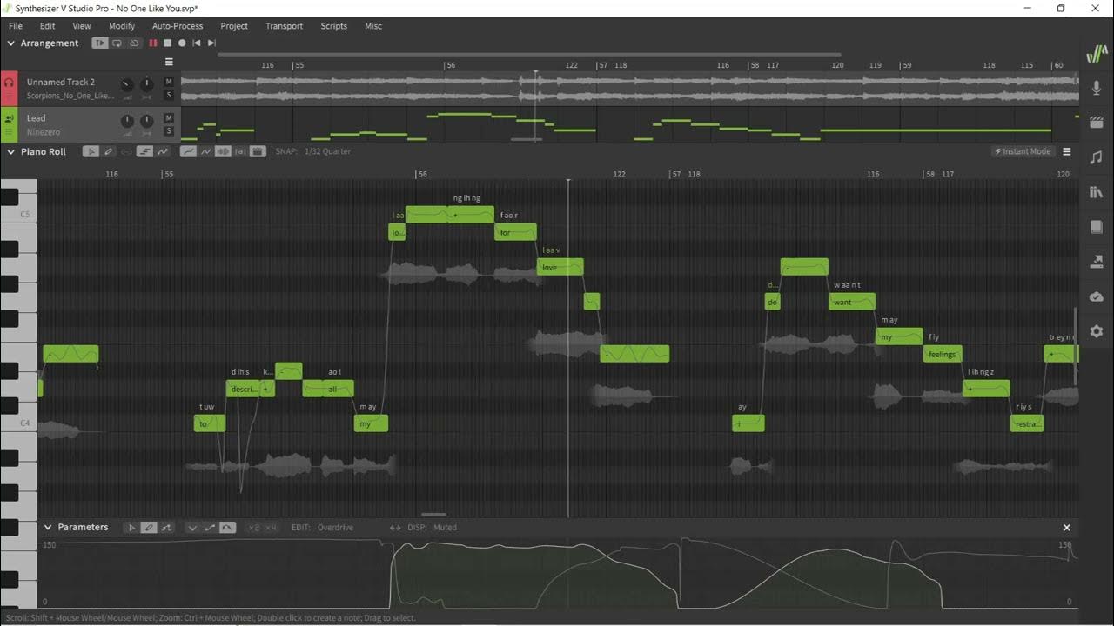Click the link notes icon in Piano Roll
The width and height of the screenshot is (1114, 626).
point(126,151)
